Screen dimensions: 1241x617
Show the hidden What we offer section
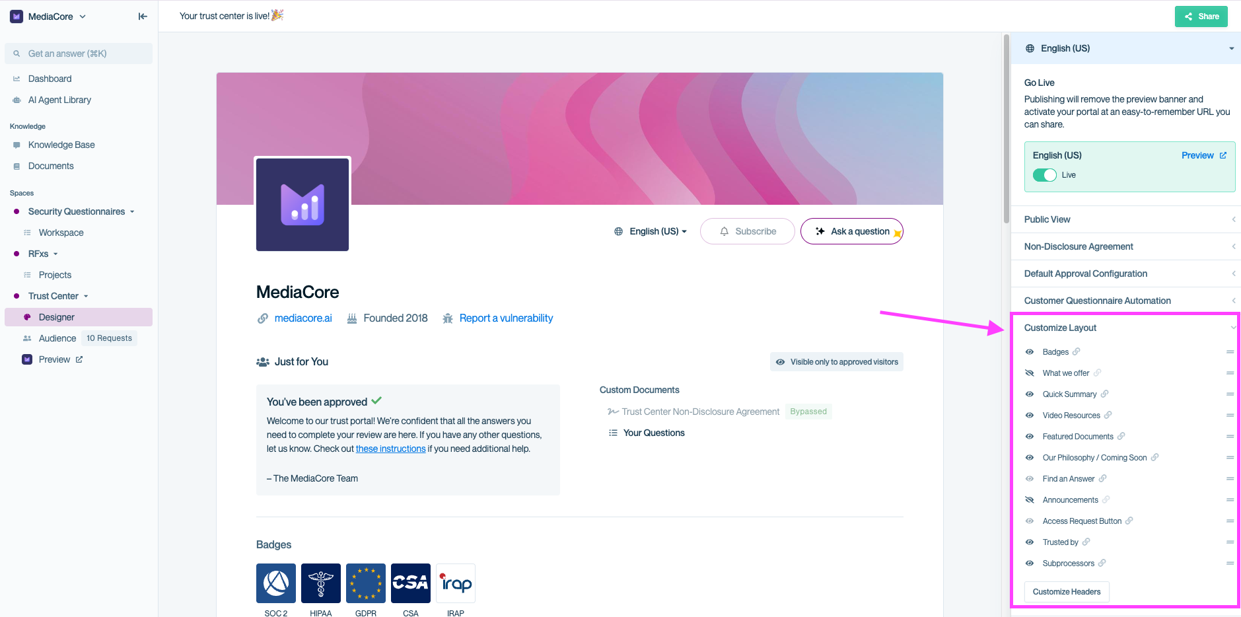pyautogui.click(x=1029, y=373)
